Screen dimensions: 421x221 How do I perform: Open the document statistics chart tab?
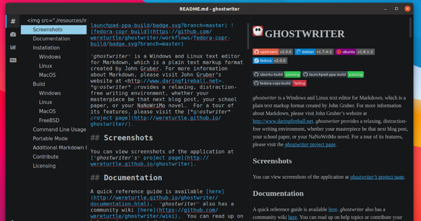[x=13, y=47]
